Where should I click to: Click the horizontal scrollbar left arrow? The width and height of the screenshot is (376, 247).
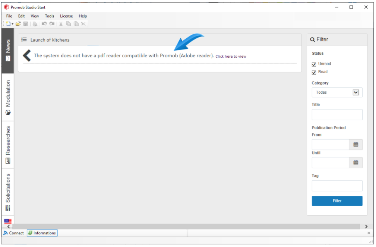click(9, 227)
